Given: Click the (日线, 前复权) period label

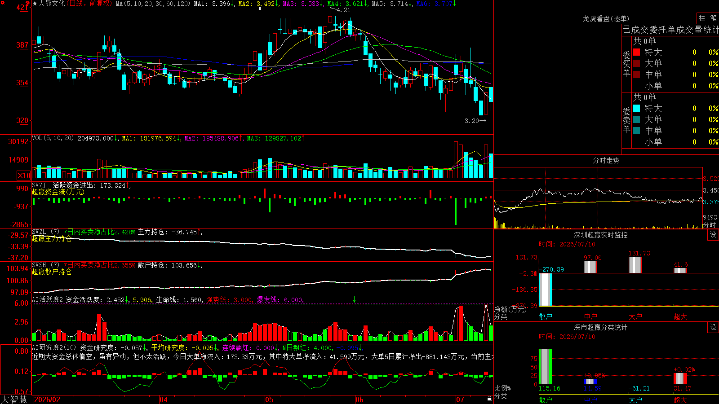Looking at the screenshot, I should 89,4.
